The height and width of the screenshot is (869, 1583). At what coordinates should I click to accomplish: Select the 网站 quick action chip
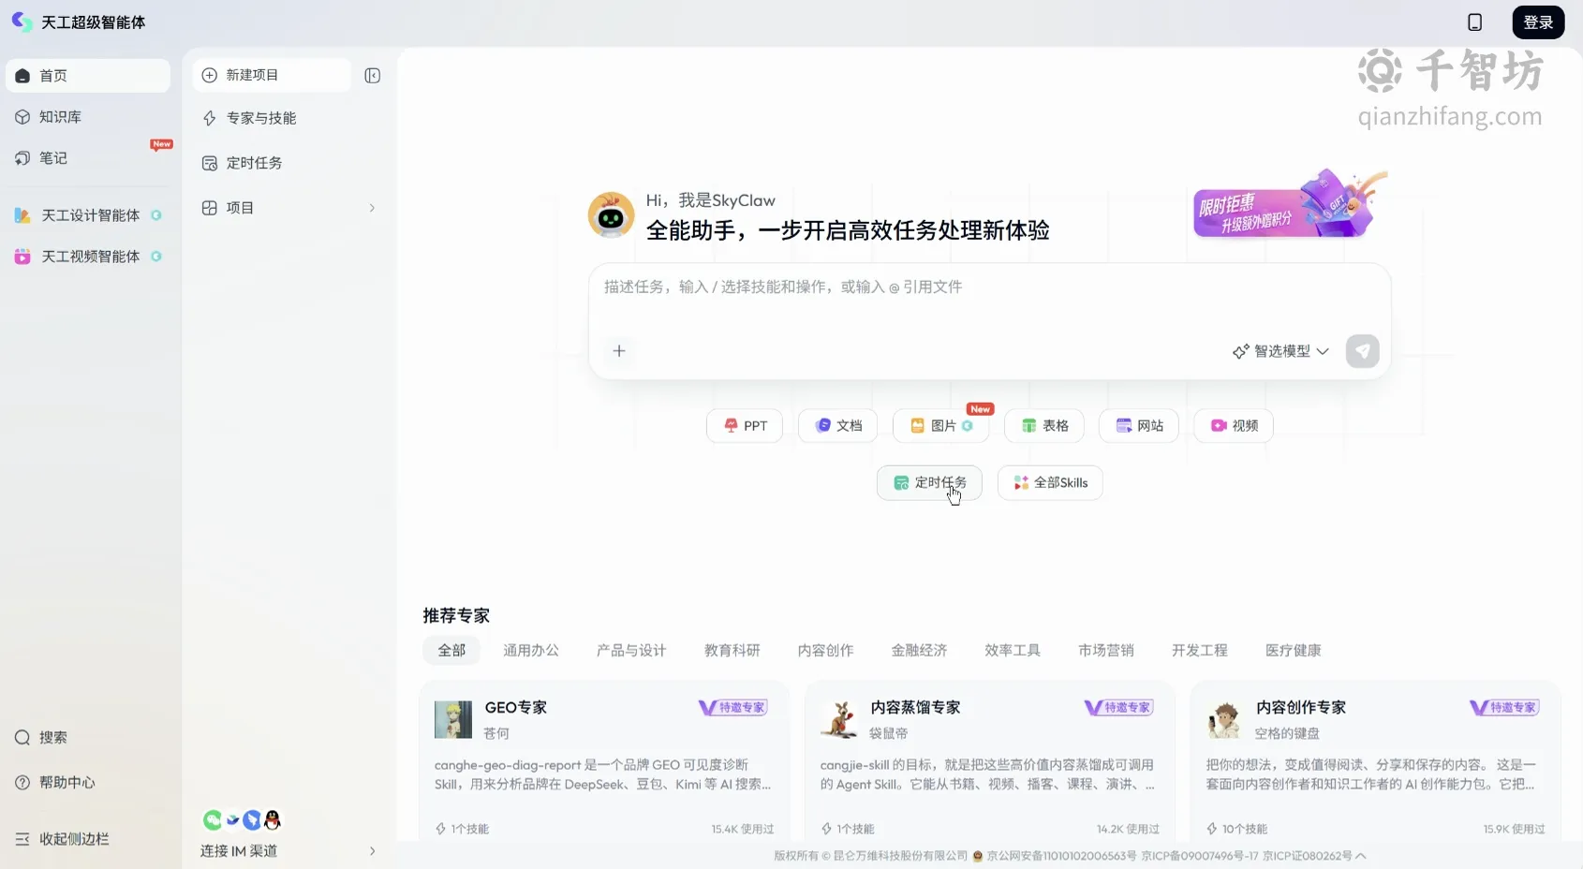pyautogui.click(x=1139, y=426)
